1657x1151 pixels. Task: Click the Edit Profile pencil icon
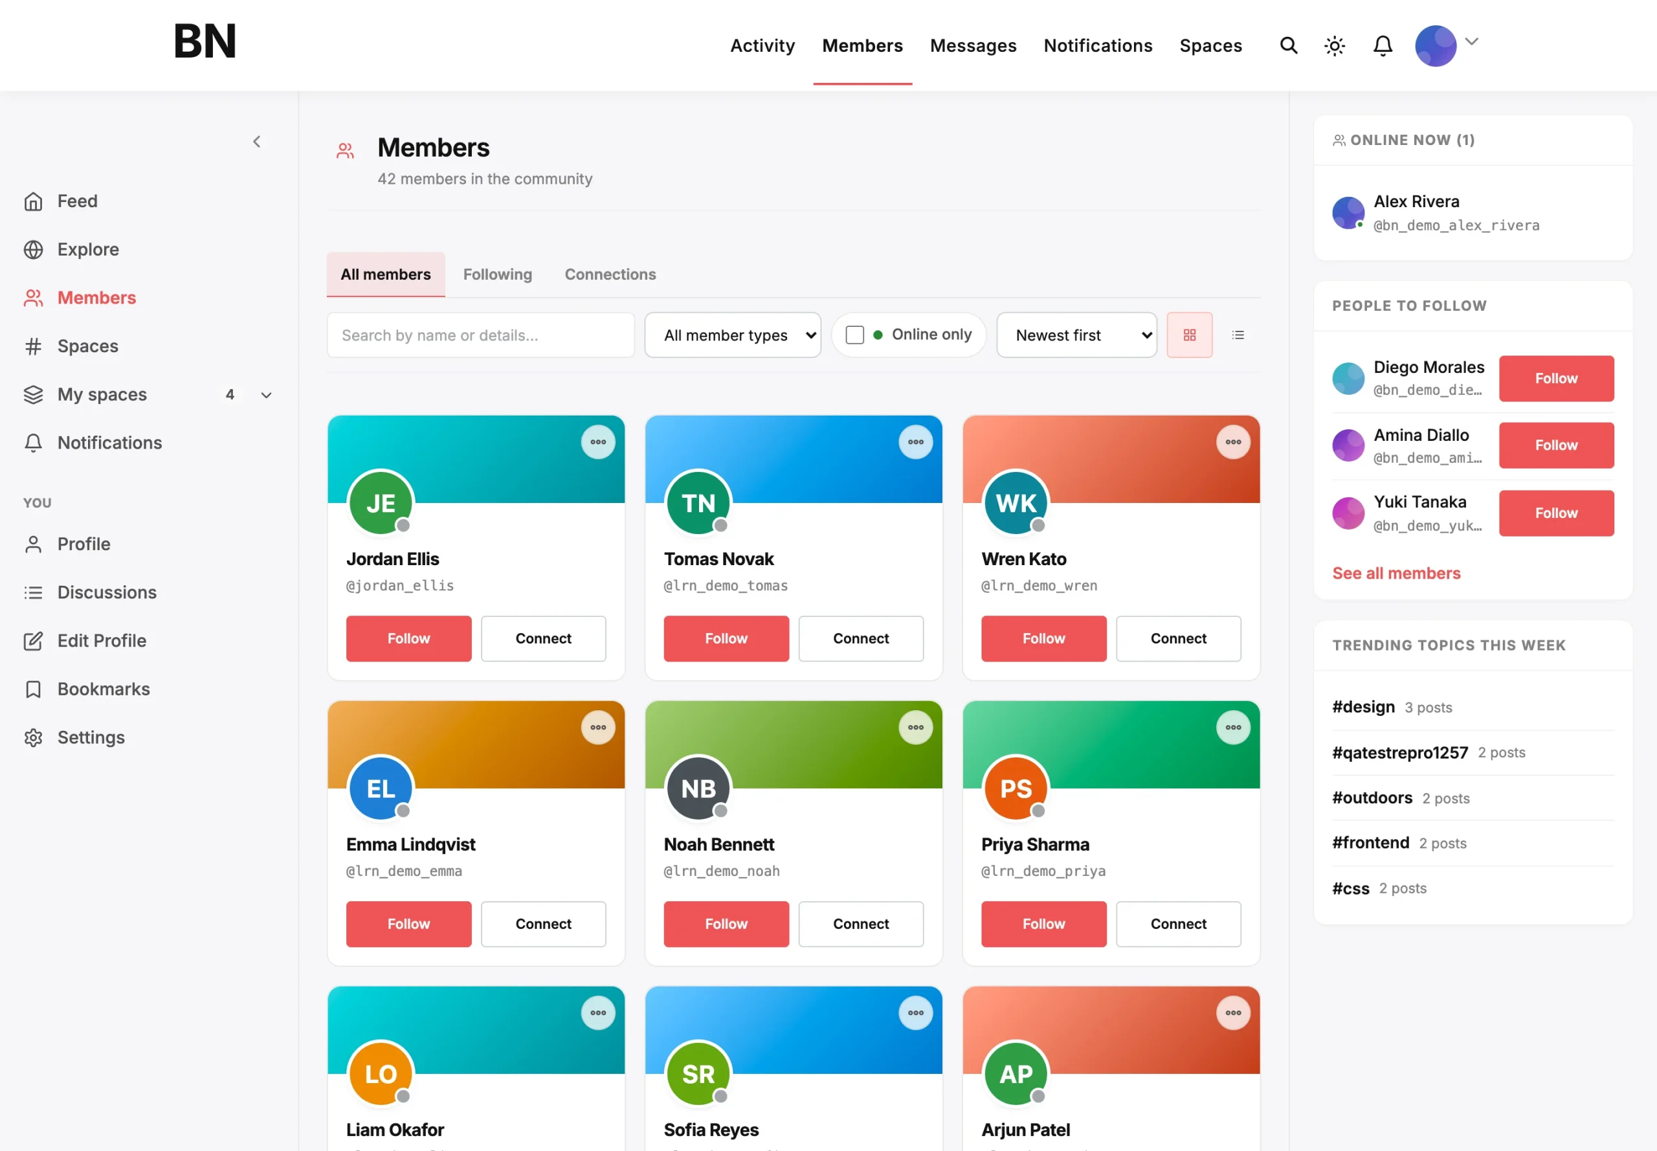pos(33,640)
